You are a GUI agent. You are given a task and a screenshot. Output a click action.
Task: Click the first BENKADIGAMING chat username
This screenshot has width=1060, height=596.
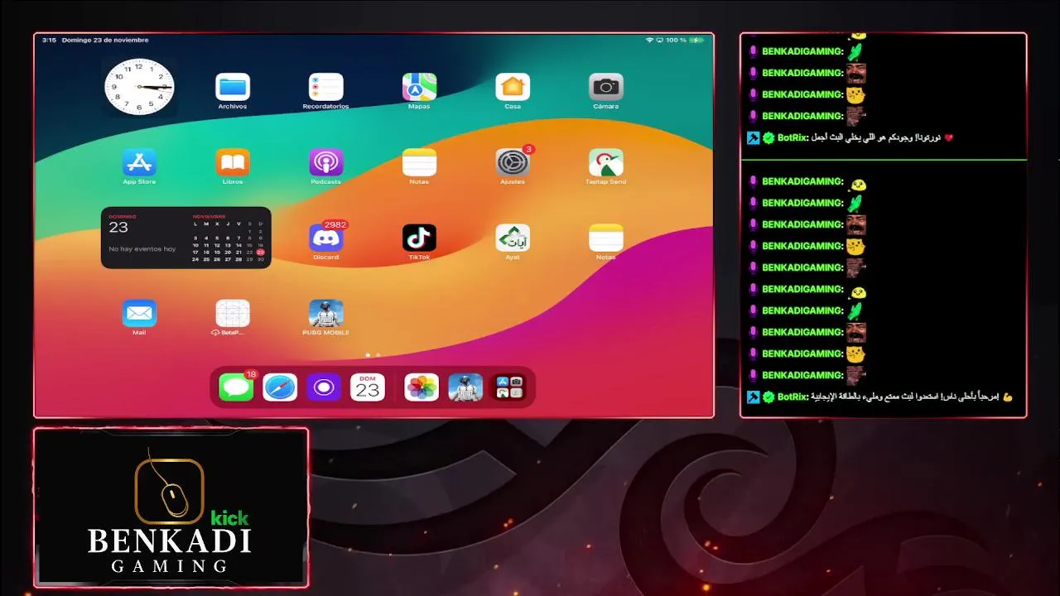pyautogui.click(x=802, y=51)
